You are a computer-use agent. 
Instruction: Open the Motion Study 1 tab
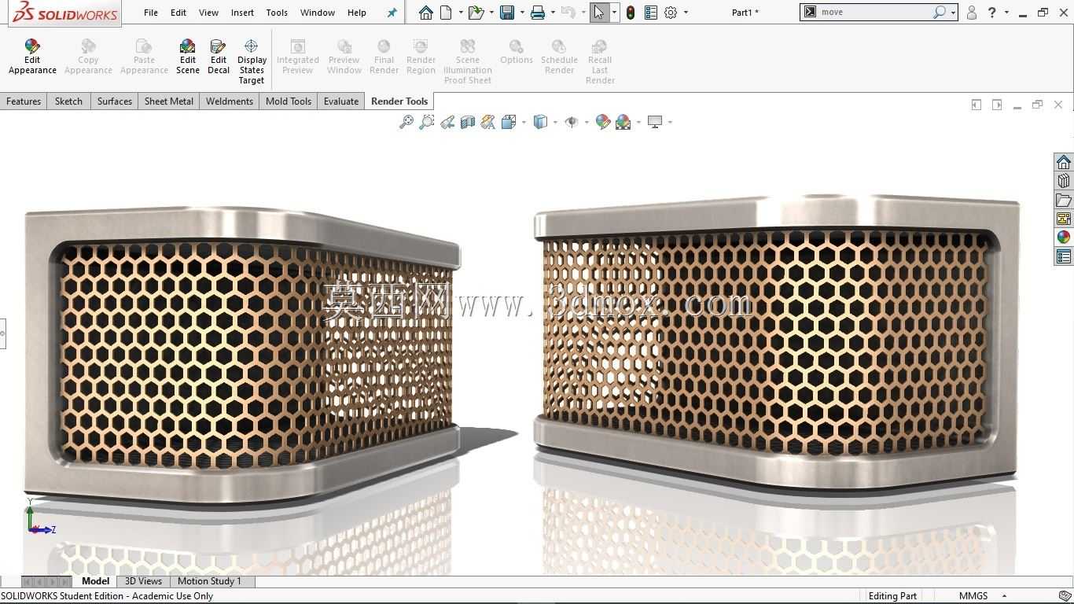click(209, 581)
